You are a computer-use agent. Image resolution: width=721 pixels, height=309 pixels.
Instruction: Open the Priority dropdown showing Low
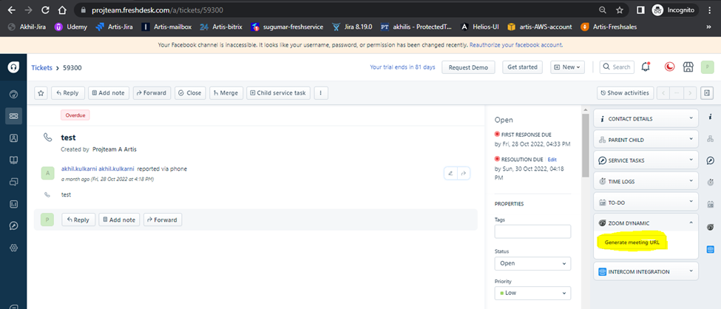coord(532,293)
